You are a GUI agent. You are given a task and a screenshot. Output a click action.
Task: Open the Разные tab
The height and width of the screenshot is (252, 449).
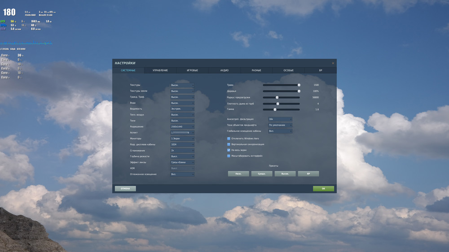[x=256, y=70]
